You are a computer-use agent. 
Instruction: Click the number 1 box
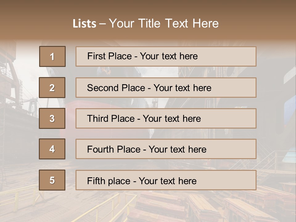[52, 56]
